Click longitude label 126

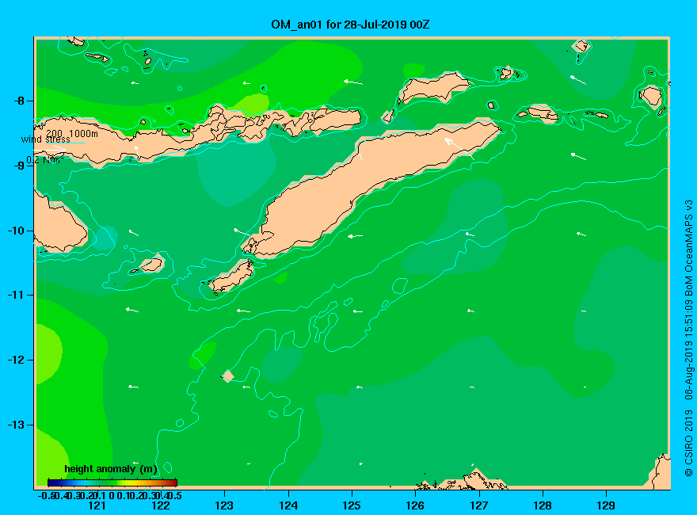(x=415, y=505)
